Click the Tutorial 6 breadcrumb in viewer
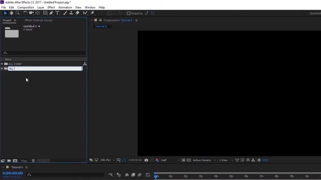The image size is (321, 180). click(x=101, y=26)
